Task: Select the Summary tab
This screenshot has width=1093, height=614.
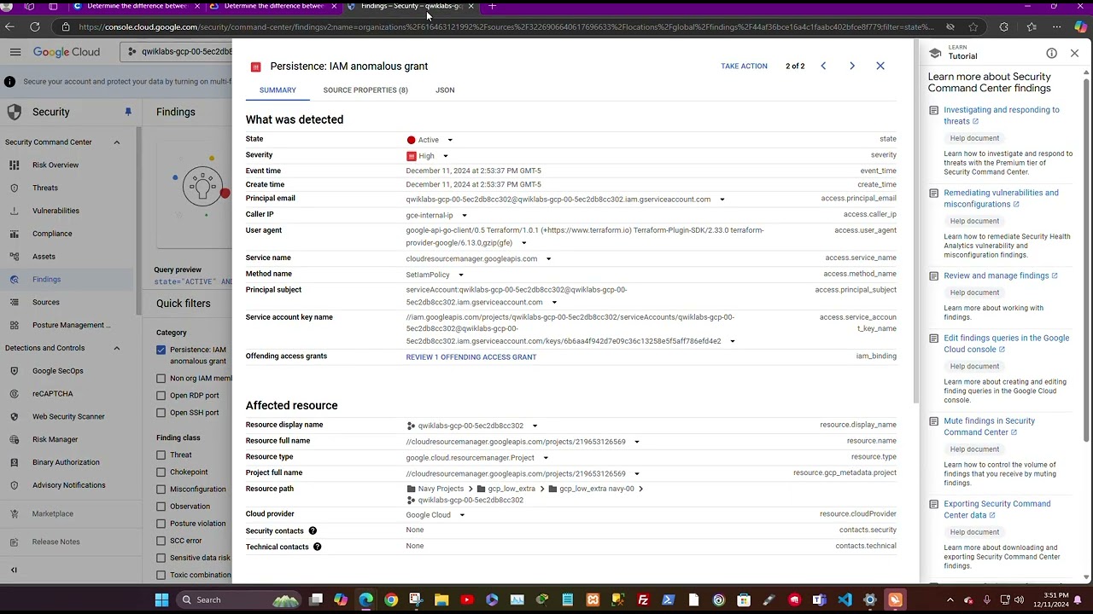Action: coord(278,90)
